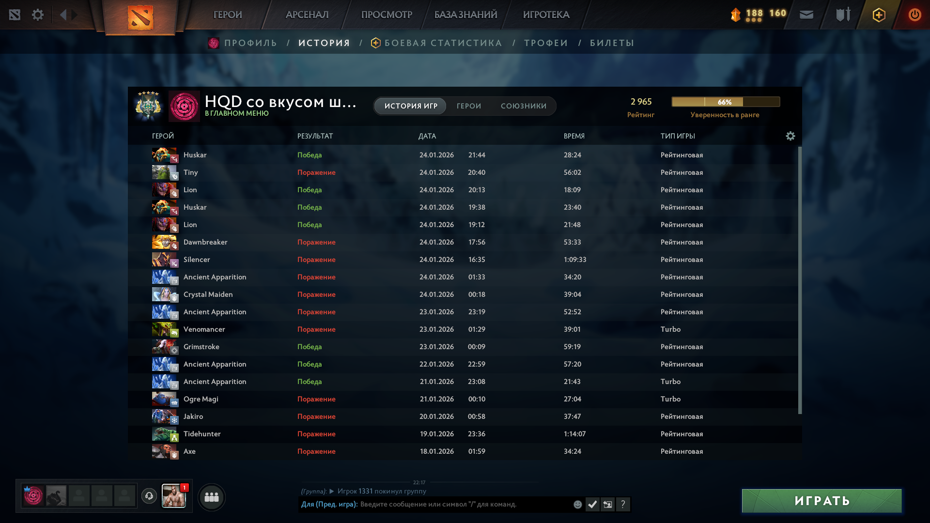Viewport: 930px width, 523px height.
Task: Expand chat channel selector Для (Пред. игра)
Action: (x=329, y=505)
